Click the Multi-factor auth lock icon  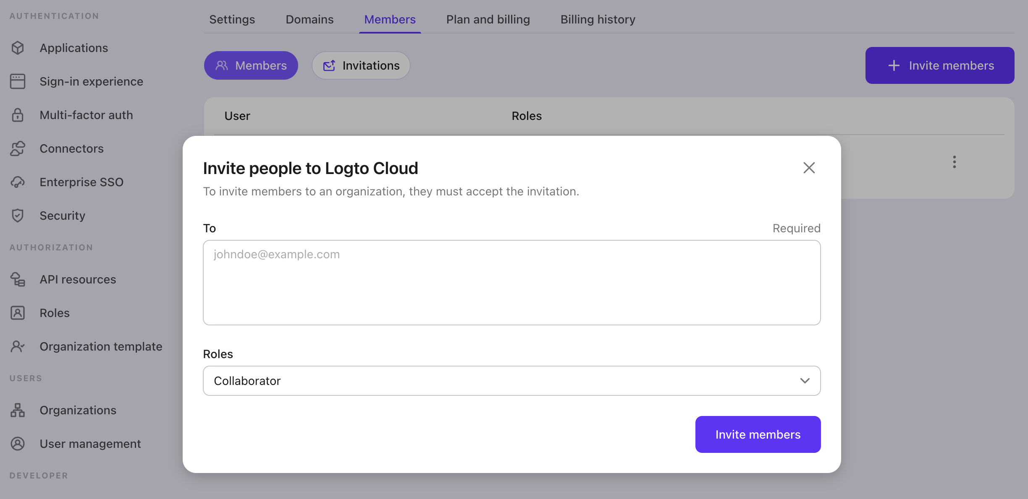click(x=18, y=115)
